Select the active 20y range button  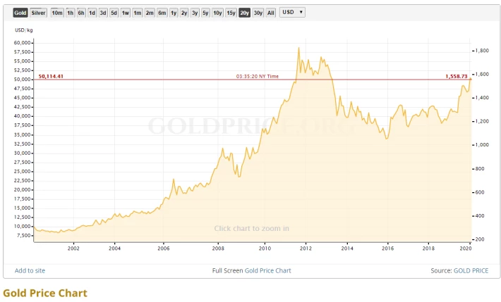244,13
